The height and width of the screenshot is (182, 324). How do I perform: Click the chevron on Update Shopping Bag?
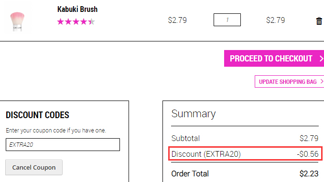tap(322, 81)
